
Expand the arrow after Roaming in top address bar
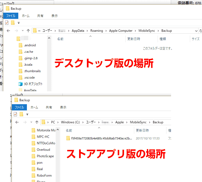click(106, 31)
